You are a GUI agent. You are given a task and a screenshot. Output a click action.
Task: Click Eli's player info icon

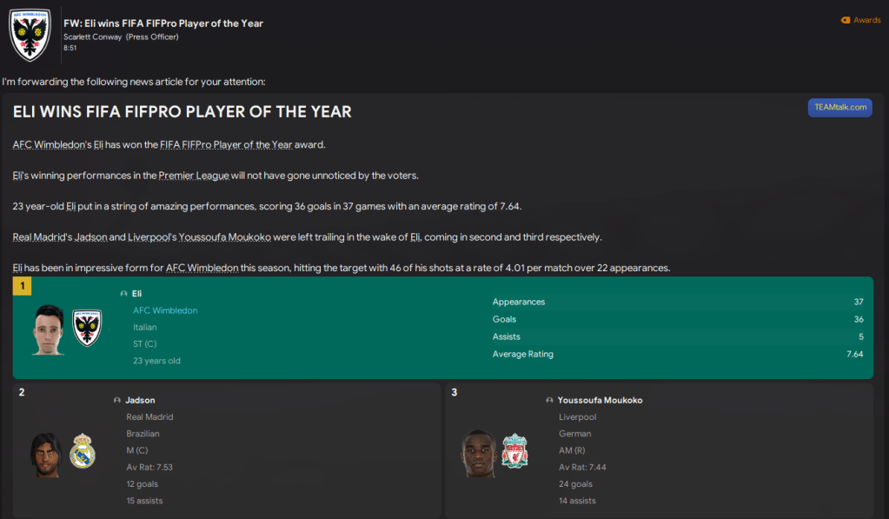pyautogui.click(x=123, y=294)
